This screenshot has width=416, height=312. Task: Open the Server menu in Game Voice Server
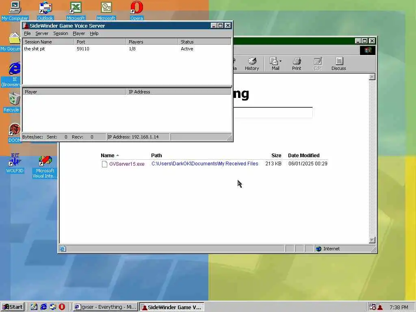42,33
